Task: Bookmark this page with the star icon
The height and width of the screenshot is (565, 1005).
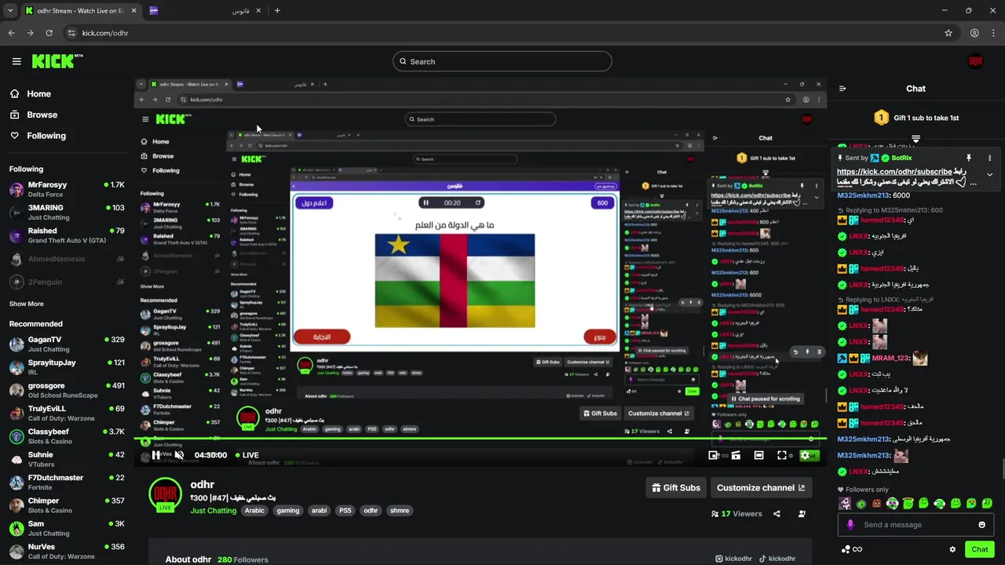Action: pos(948,33)
